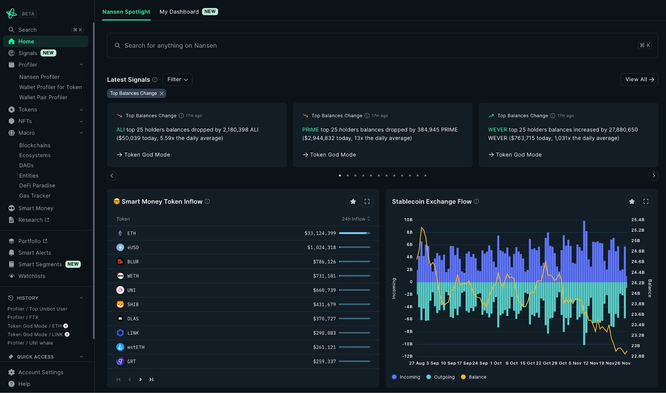
Task: Sort token list by 24h Inflow
Action: click(x=356, y=219)
